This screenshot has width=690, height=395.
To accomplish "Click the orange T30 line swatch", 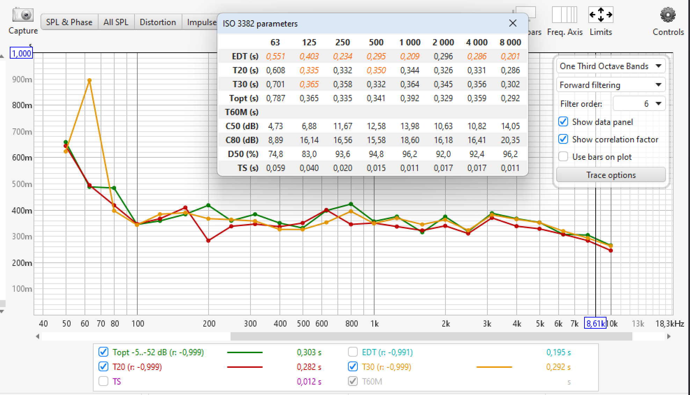I will (494, 367).
